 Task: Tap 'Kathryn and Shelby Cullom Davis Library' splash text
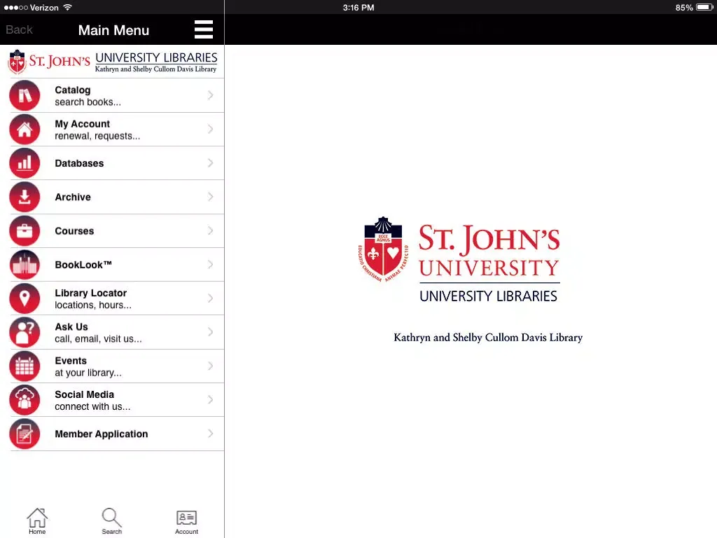tap(488, 338)
